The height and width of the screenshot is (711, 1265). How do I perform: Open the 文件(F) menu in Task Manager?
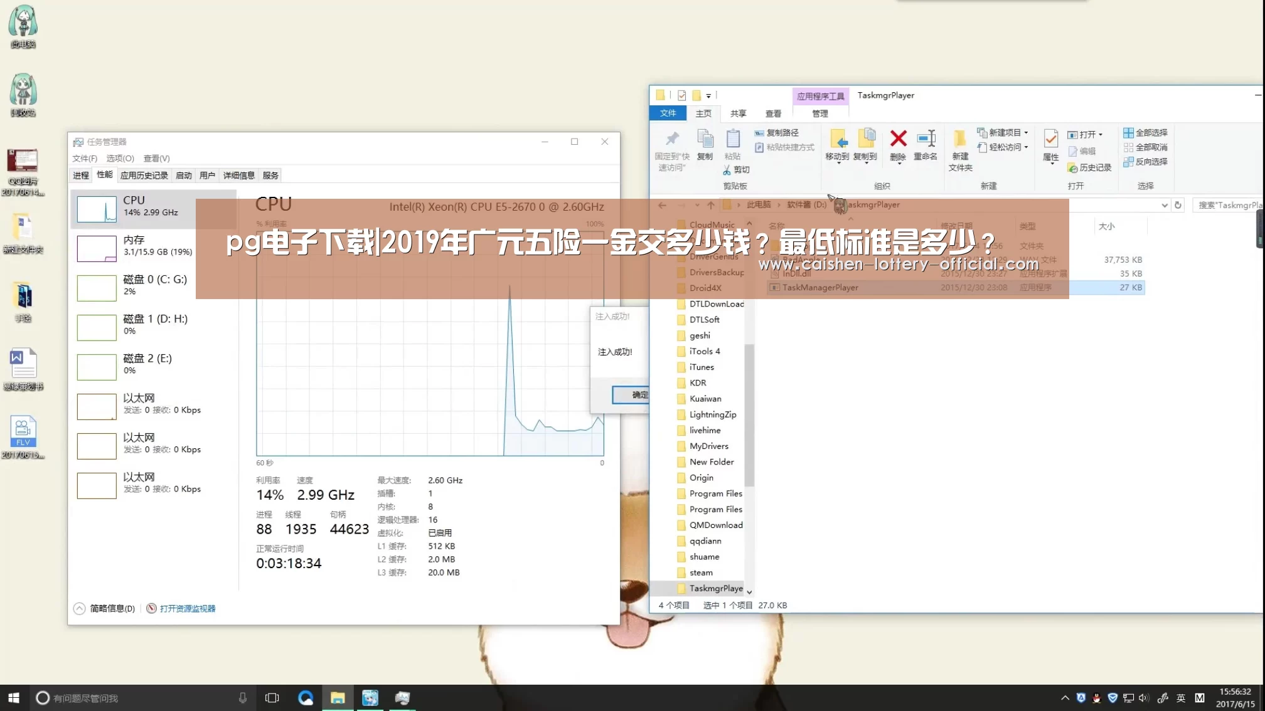click(85, 159)
